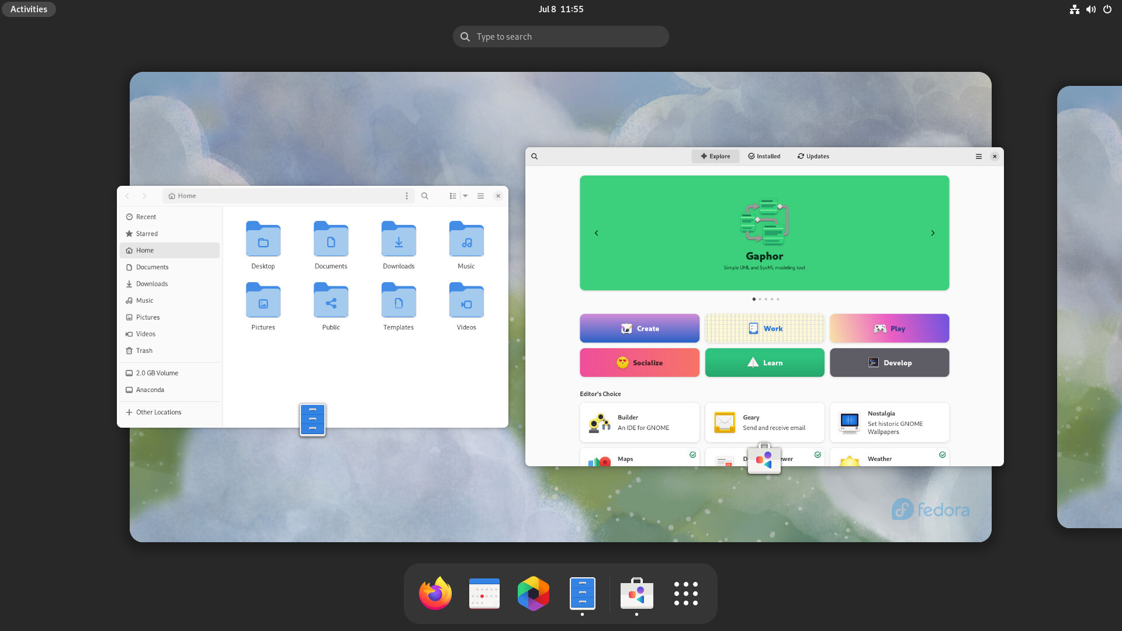
Task: Click the Software search icon
Action: 534,157
